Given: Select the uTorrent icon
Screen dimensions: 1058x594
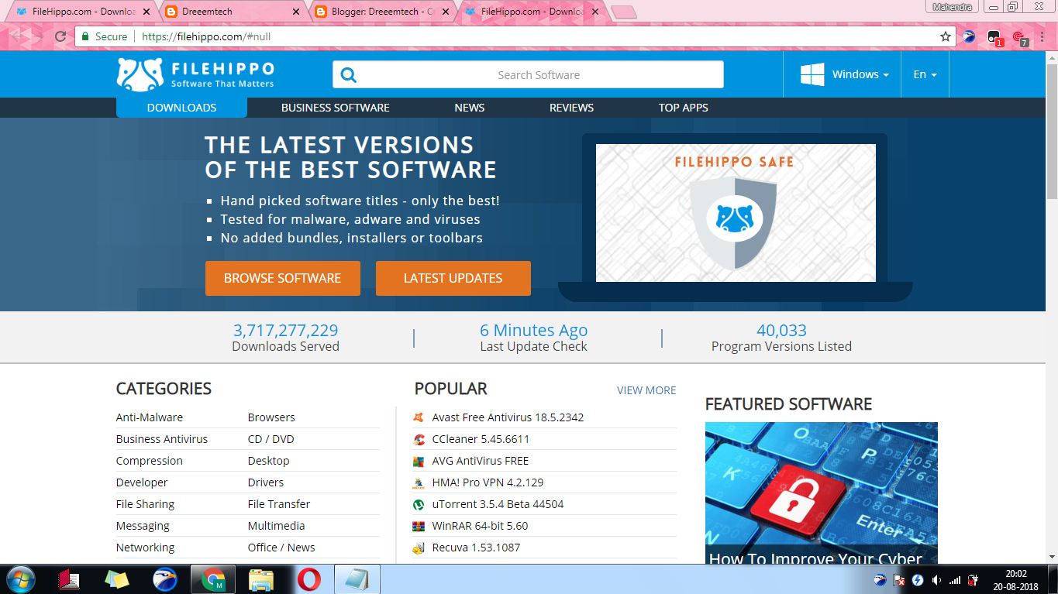Looking at the screenshot, I should [x=419, y=503].
